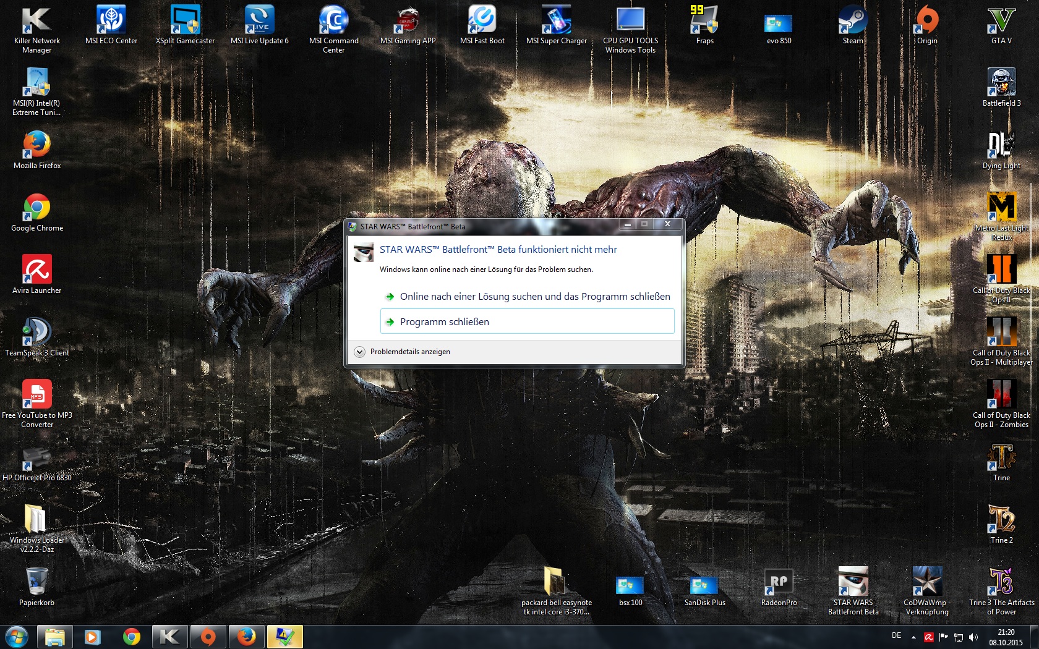Select Avira Launcher desktop icon
The width and height of the screenshot is (1039, 649).
point(36,274)
